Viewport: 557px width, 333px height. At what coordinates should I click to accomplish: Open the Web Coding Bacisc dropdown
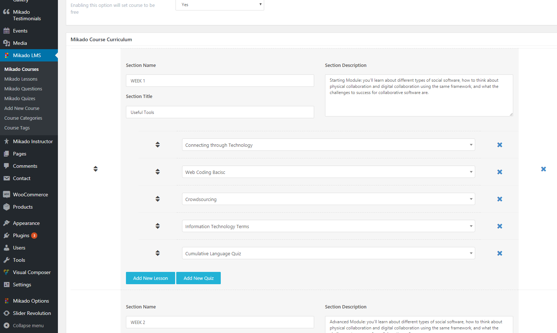[x=329, y=172]
